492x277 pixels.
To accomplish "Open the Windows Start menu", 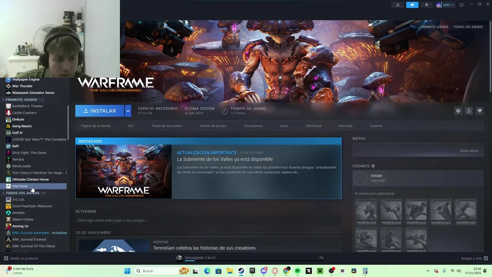I will (x=127, y=271).
